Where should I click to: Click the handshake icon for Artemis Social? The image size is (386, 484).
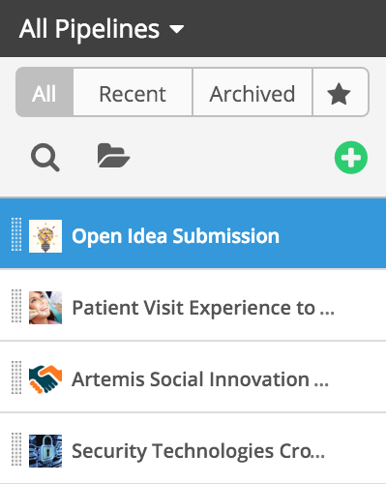click(x=45, y=378)
